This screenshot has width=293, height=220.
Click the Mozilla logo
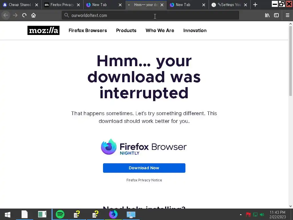click(x=43, y=30)
